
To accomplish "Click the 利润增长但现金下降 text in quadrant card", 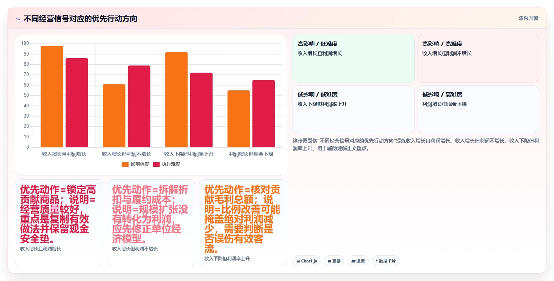I will tap(444, 104).
